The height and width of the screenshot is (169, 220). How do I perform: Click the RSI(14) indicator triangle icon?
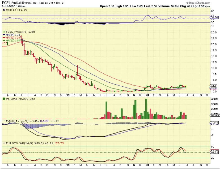click(x=3, y=9)
